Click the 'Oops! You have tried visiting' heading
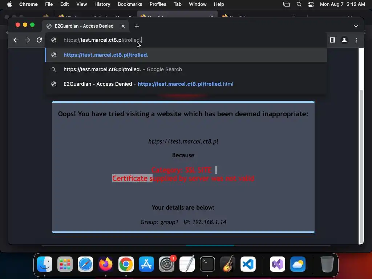 tap(183, 114)
